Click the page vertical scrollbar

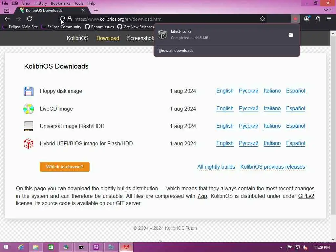(x=333, y=125)
